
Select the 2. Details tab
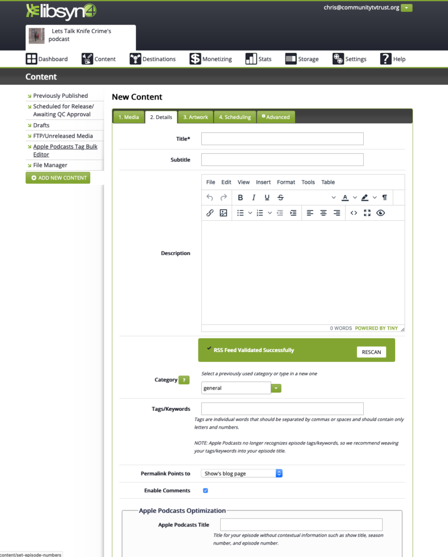pyautogui.click(x=161, y=117)
